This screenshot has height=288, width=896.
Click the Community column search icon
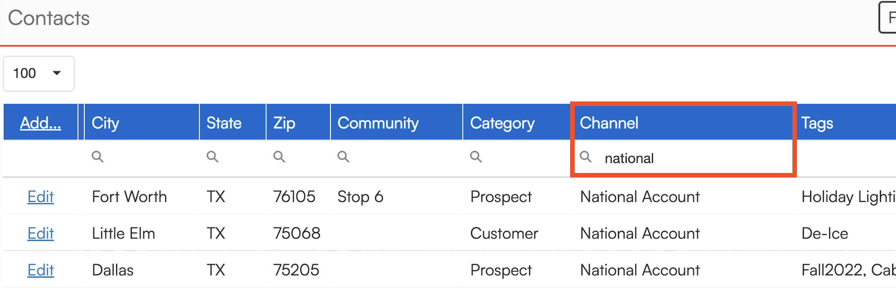343,157
